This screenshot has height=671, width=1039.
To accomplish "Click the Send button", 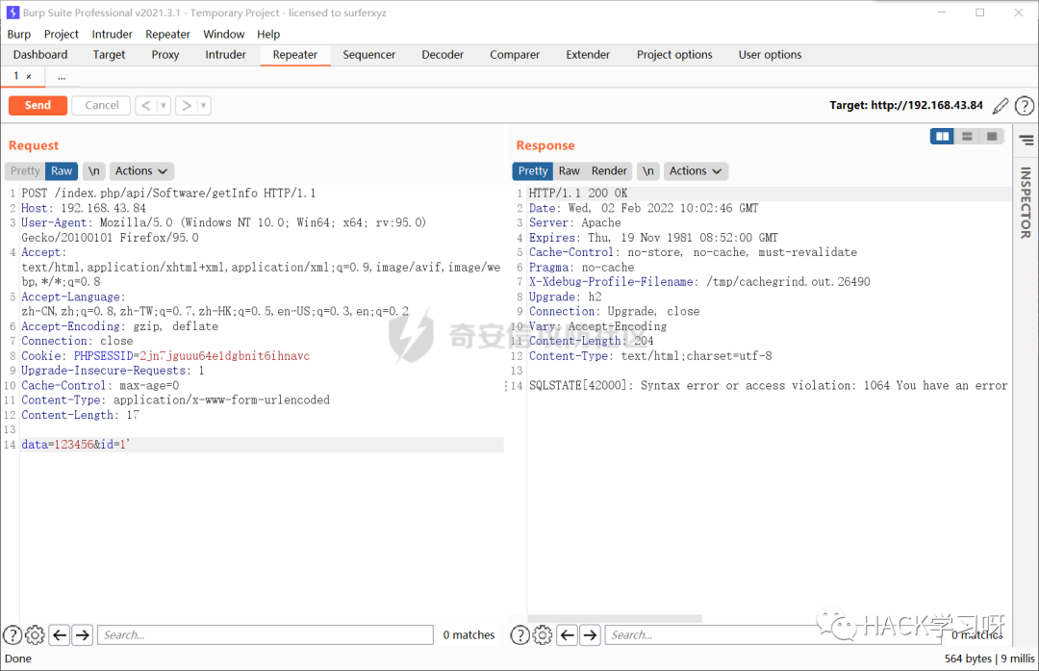I will [x=38, y=105].
